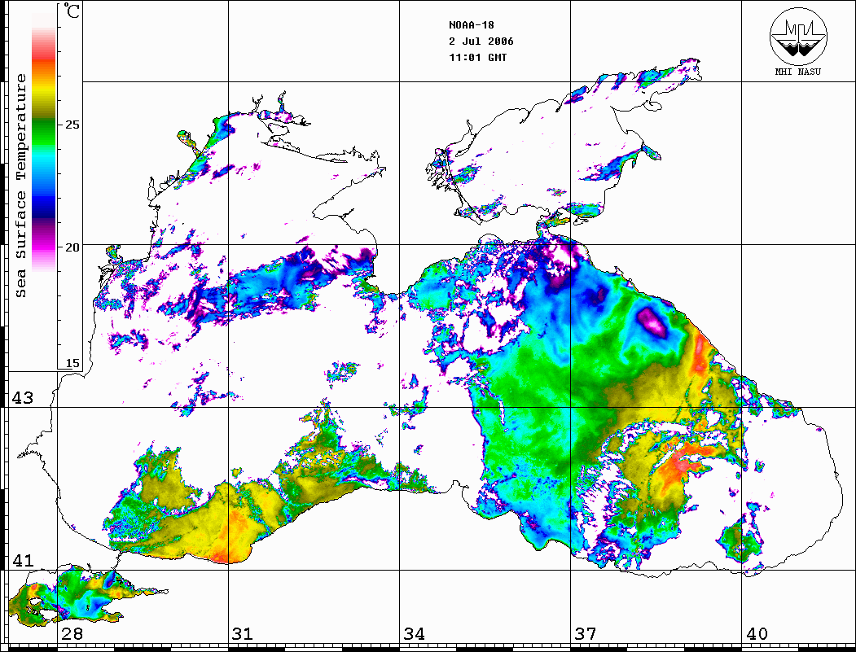Select the '2 Jul 2006' date text
This screenshot has width=856, height=652.
pos(481,42)
